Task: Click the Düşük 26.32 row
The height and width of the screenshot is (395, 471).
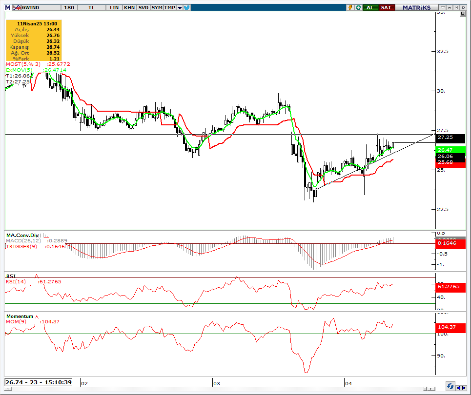Action: pyautogui.click(x=34, y=41)
